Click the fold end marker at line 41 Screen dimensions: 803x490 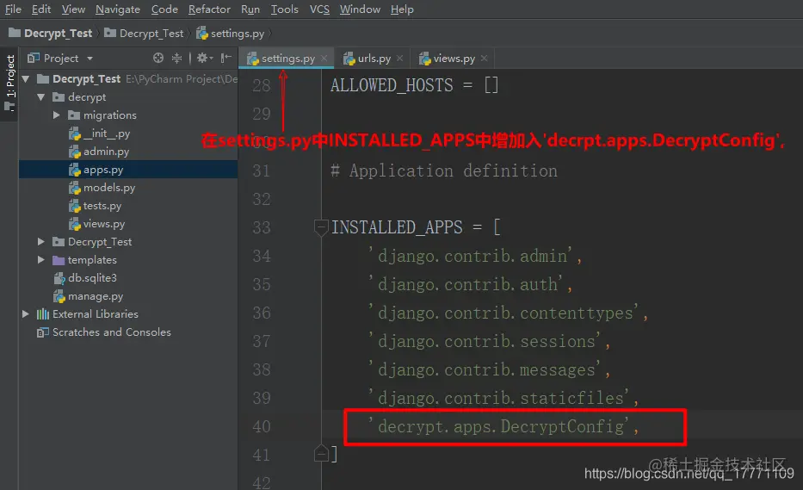coord(321,454)
